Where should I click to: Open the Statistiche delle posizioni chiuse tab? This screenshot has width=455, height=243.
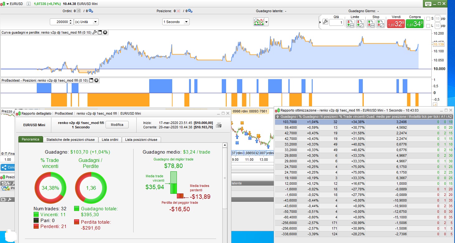[70, 140]
